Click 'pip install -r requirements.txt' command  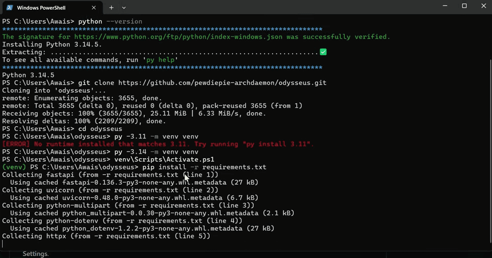coord(204,167)
